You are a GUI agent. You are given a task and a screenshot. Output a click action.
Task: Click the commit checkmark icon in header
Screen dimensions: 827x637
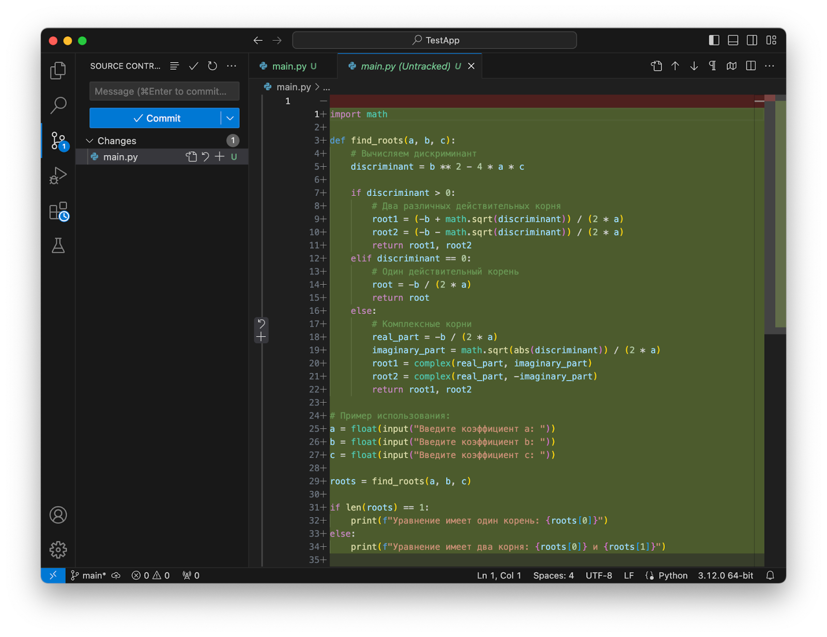pyautogui.click(x=193, y=66)
